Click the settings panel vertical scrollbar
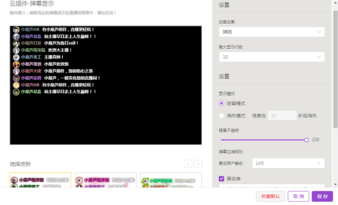The image size is (338, 205). 335,69
